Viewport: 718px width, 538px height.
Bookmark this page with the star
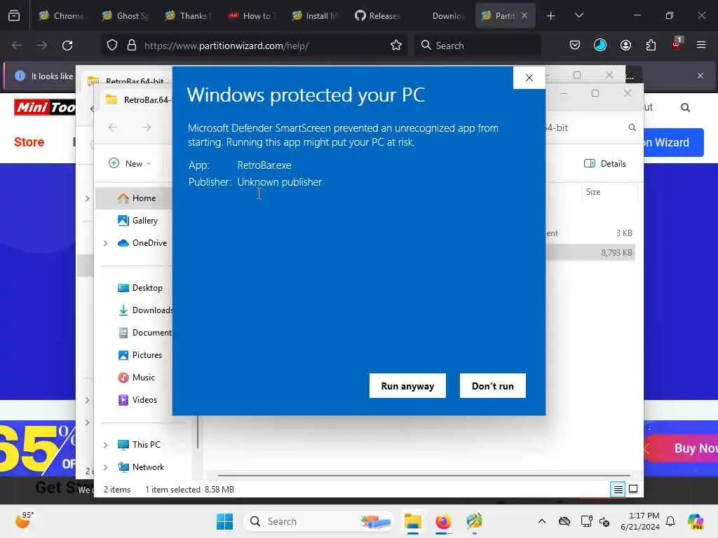[x=396, y=46]
